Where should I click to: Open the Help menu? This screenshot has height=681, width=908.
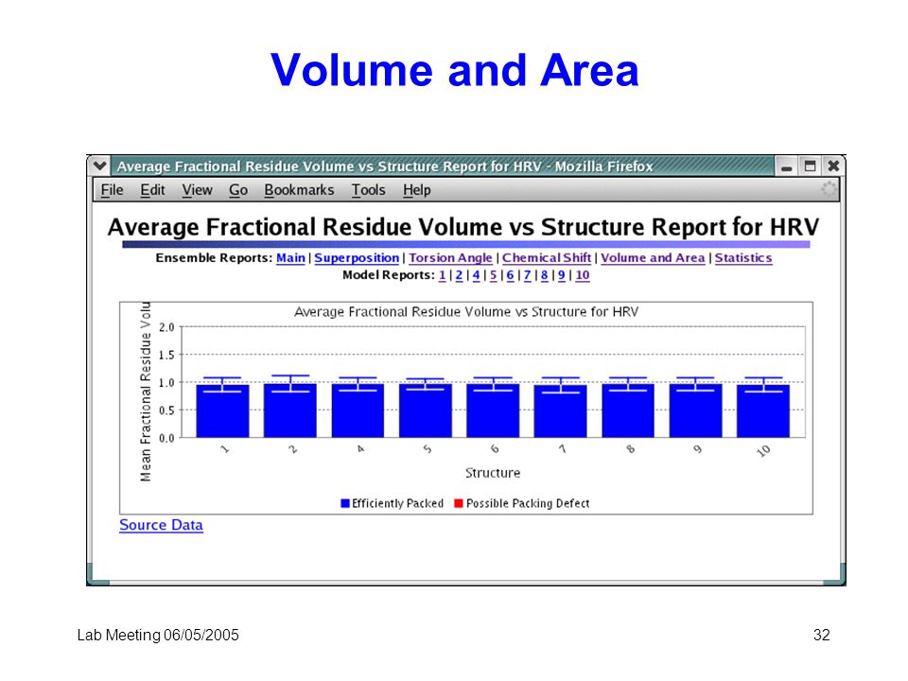(416, 190)
